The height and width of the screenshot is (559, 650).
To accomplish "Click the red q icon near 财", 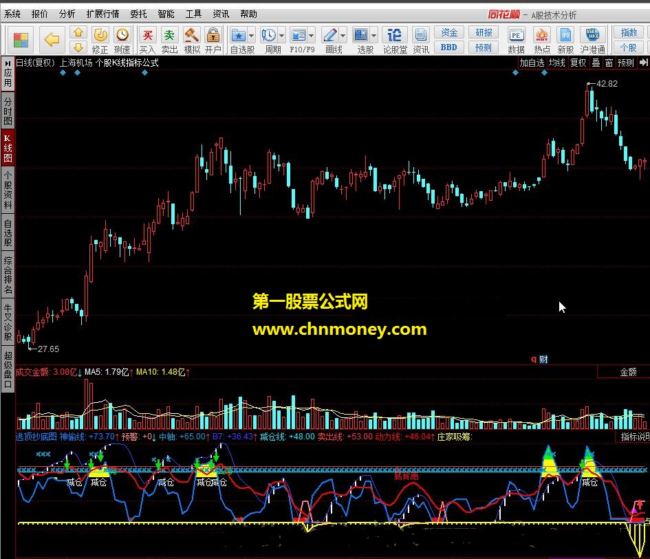I will point(534,360).
